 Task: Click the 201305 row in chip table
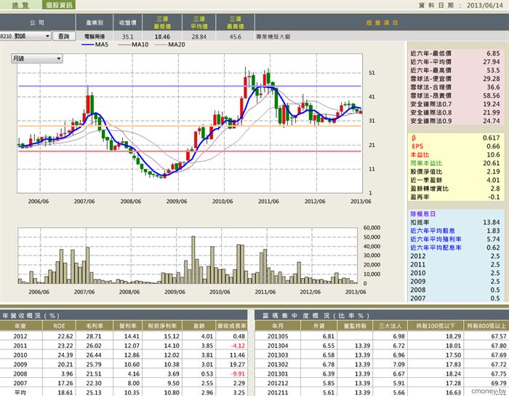pos(382,336)
